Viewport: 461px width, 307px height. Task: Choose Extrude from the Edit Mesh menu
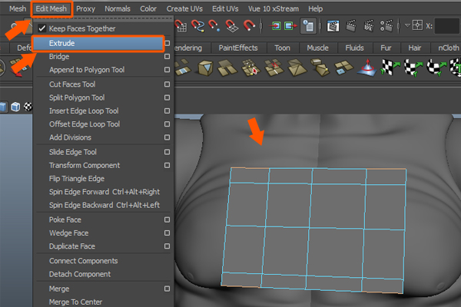[x=61, y=43]
